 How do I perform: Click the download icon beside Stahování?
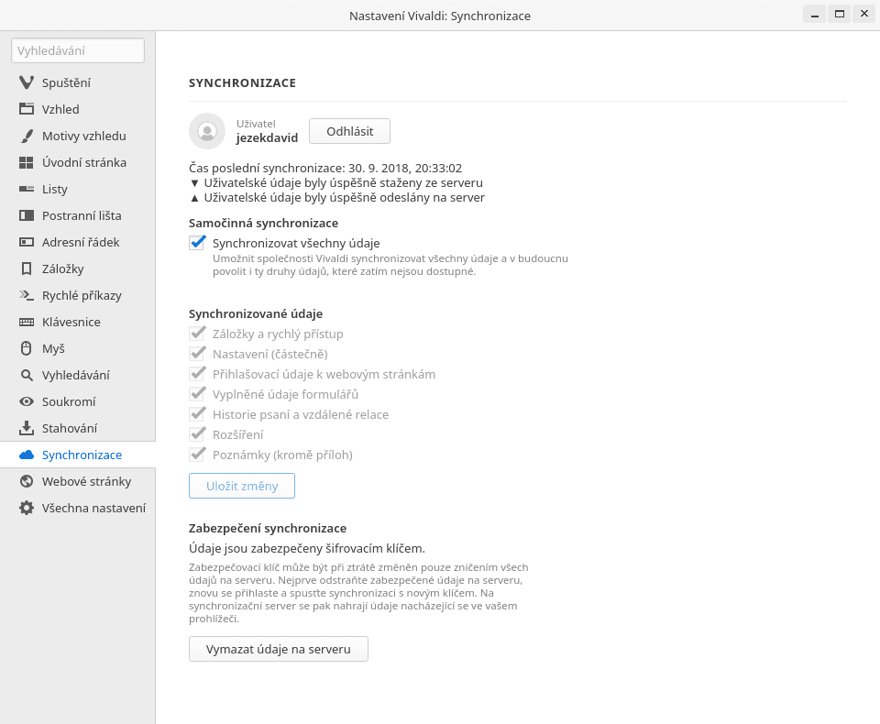[x=27, y=428]
